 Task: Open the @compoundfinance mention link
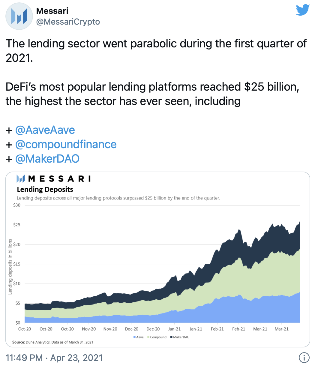pyautogui.click(x=66, y=144)
